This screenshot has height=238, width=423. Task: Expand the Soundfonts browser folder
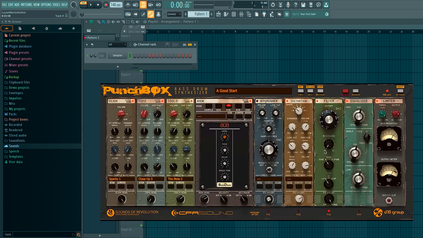click(x=17, y=141)
